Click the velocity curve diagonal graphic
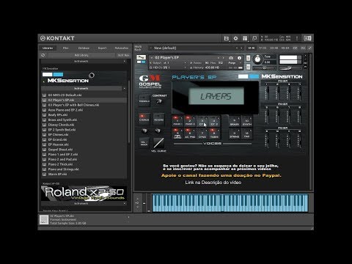Image resolution: width=352 pixels, height=264 pixels. pos(158,143)
